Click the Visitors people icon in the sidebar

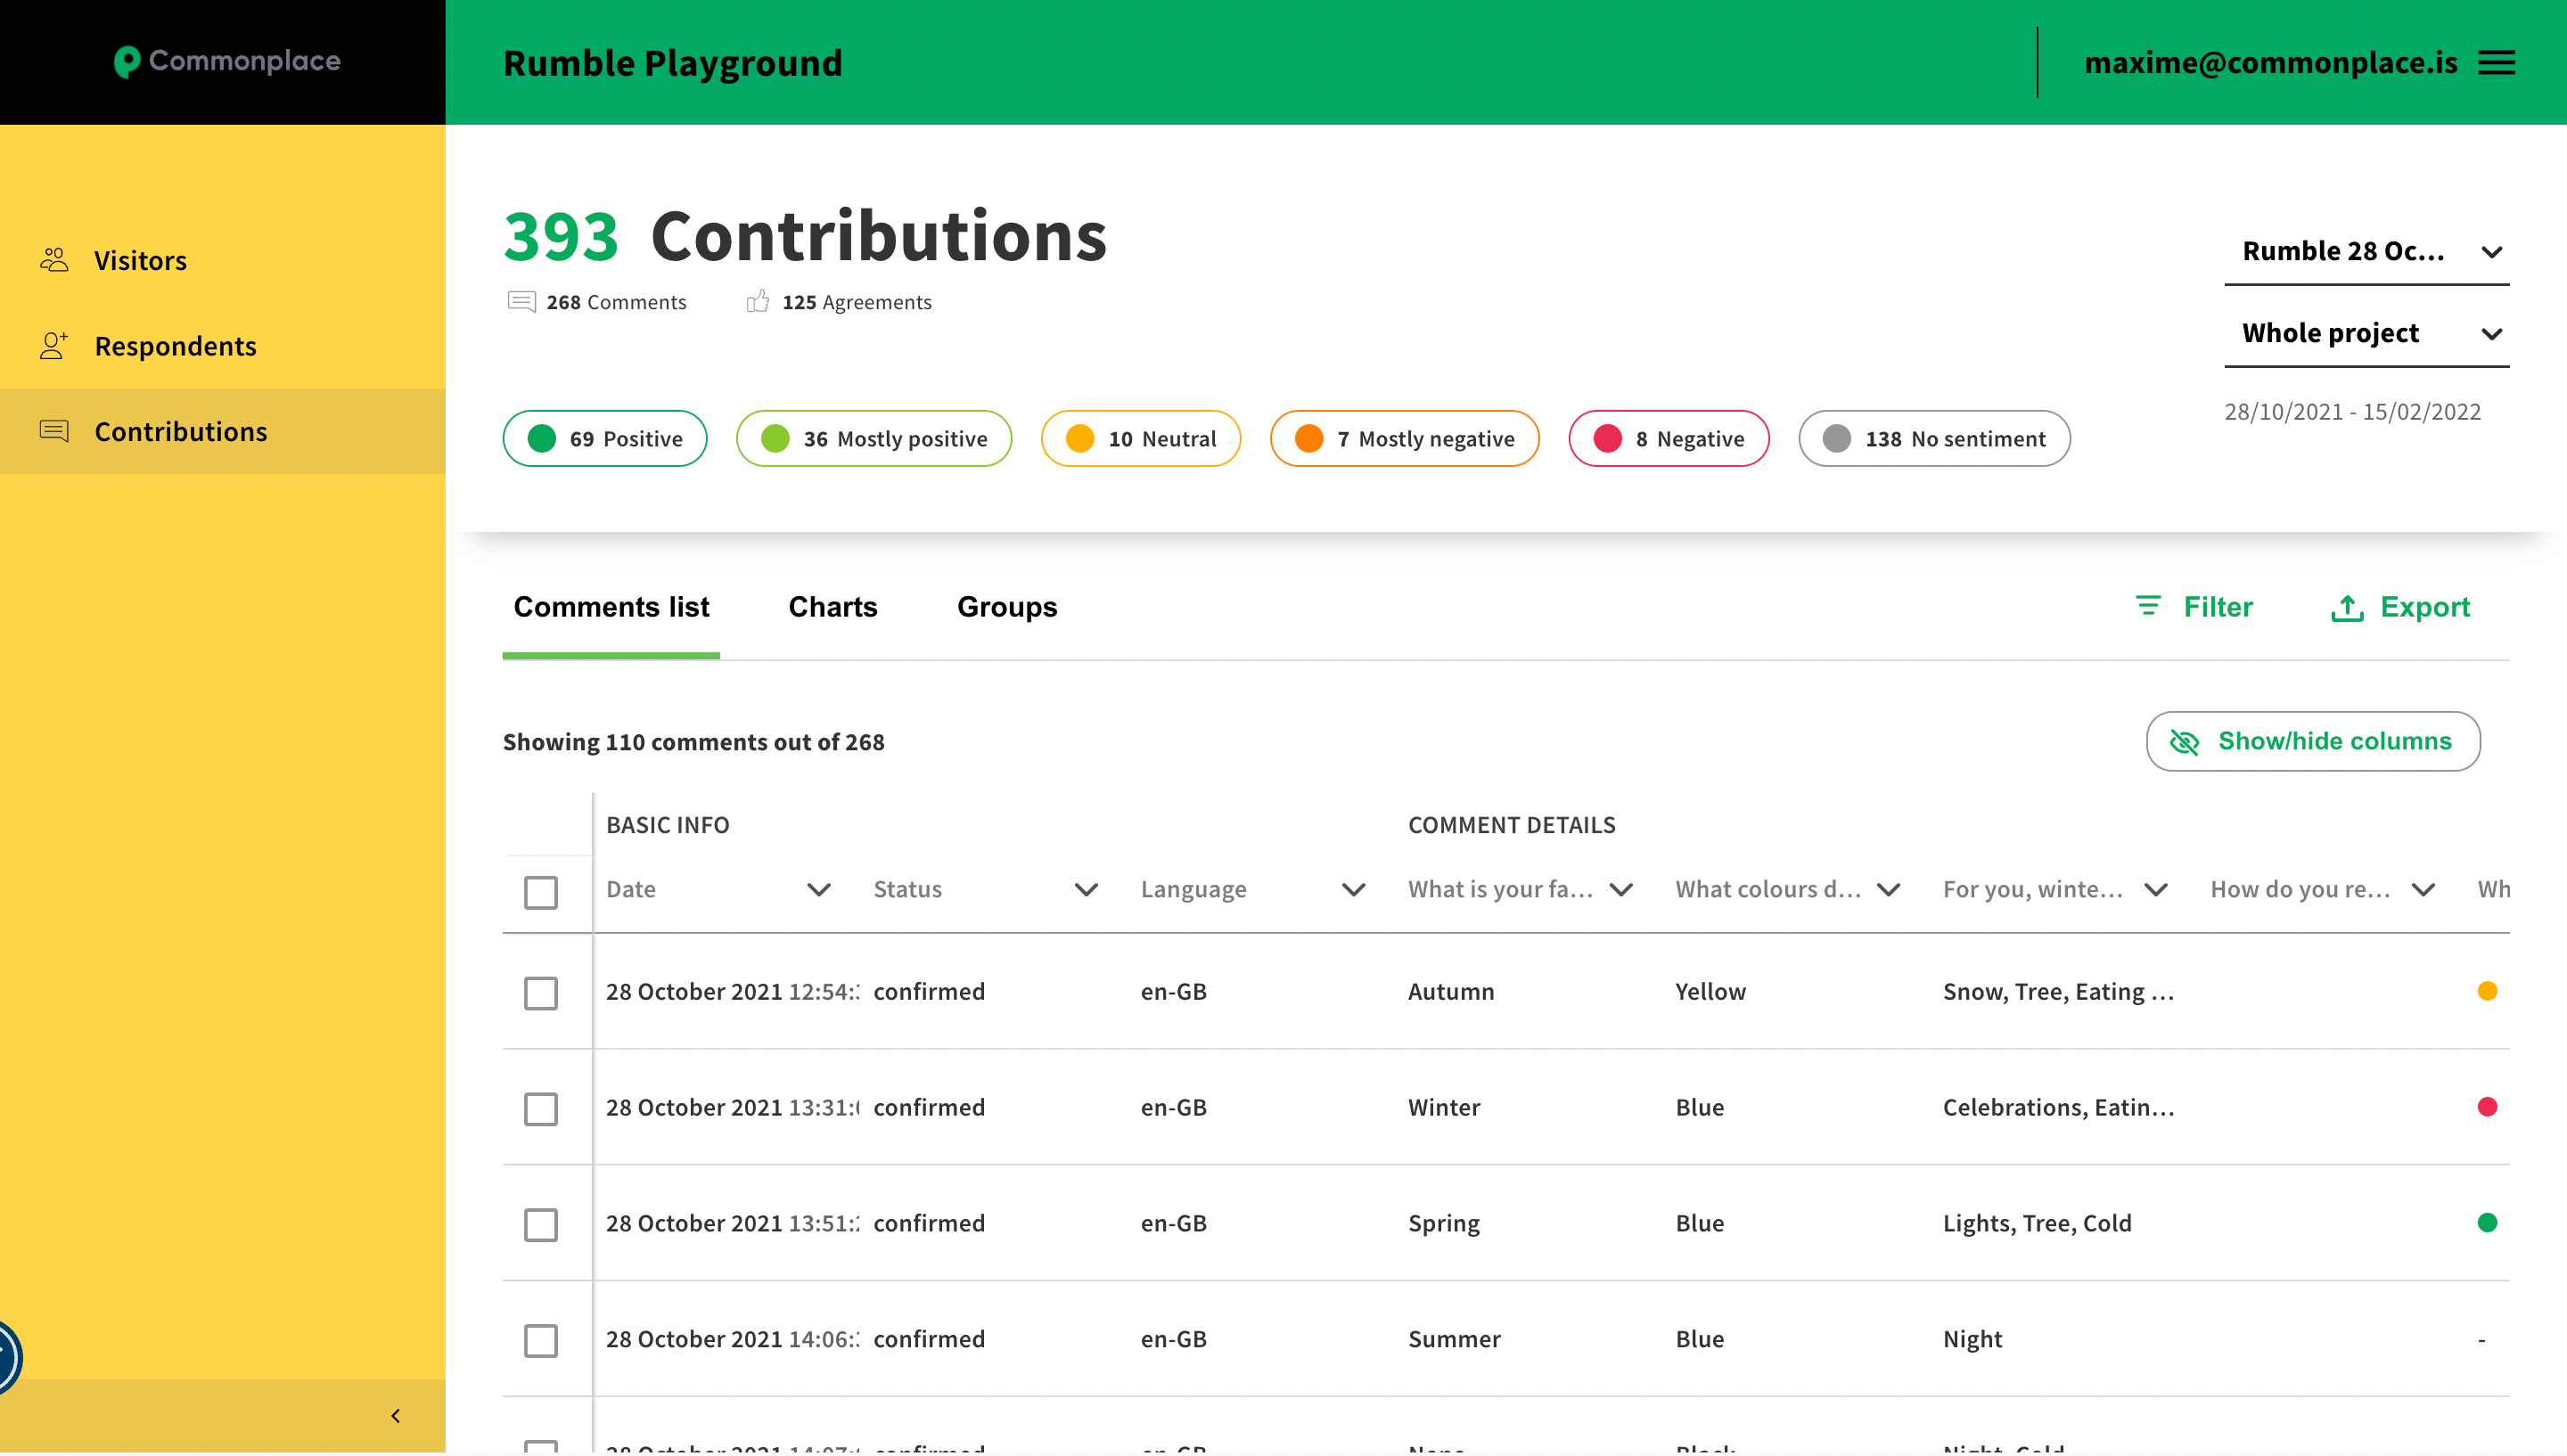coord(54,260)
